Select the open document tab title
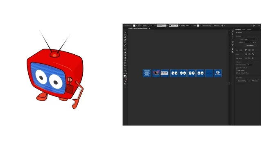 [x=138, y=29]
